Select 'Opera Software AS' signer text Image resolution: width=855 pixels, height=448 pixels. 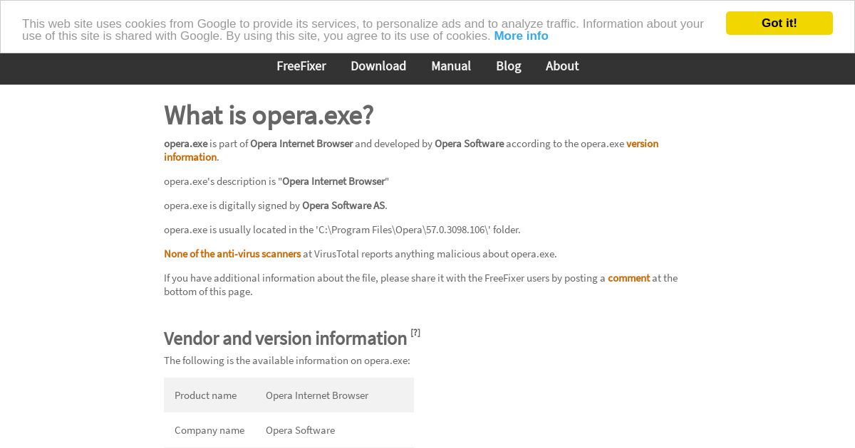point(343,206)
